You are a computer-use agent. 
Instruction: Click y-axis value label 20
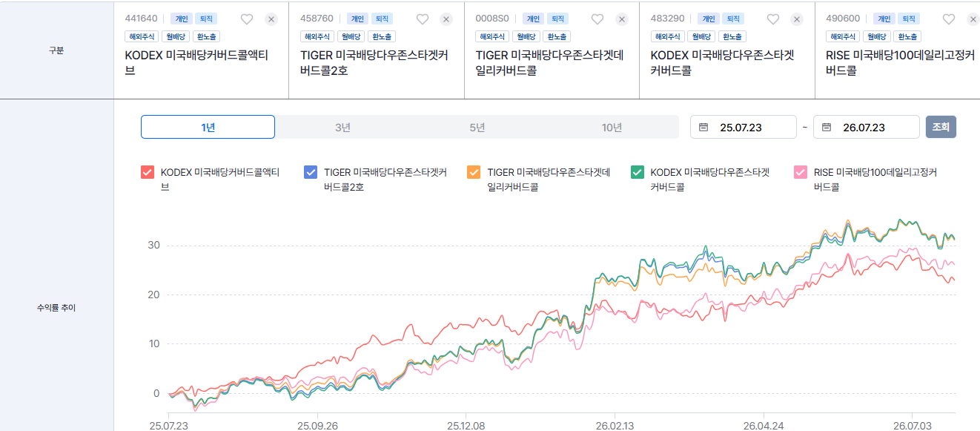(154, 295)
